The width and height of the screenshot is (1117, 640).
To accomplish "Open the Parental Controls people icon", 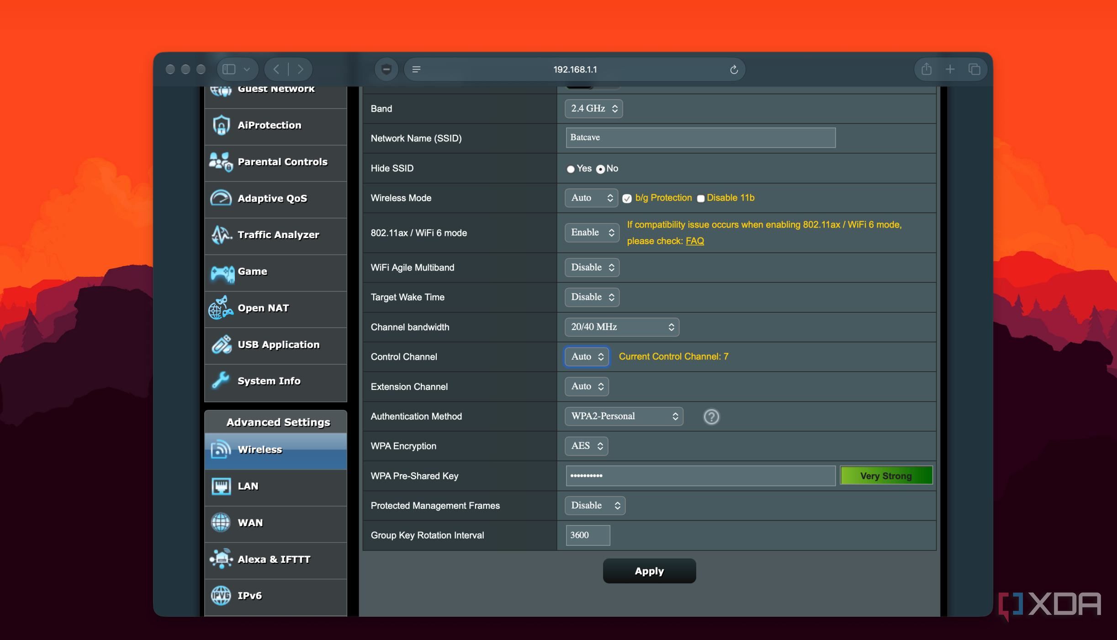I will tap(221, 162).
